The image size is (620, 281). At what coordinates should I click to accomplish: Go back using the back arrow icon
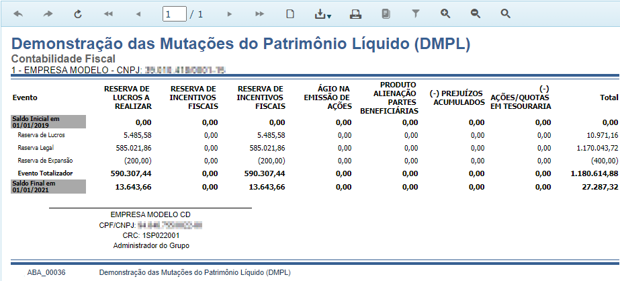coord(18,14)
